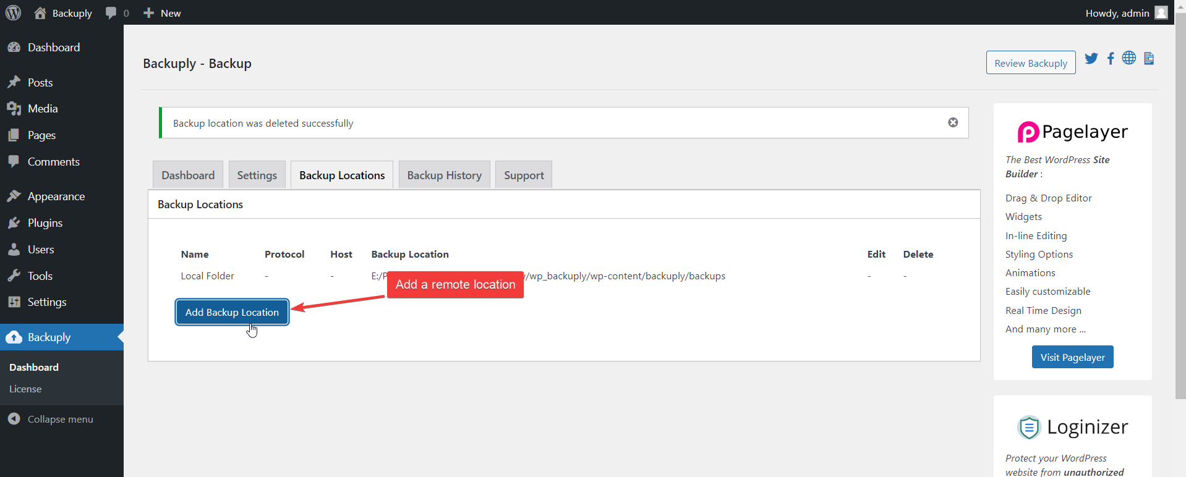Click the page vertical scrollbar
The image size is (1186, 477).
[1180, 204]
